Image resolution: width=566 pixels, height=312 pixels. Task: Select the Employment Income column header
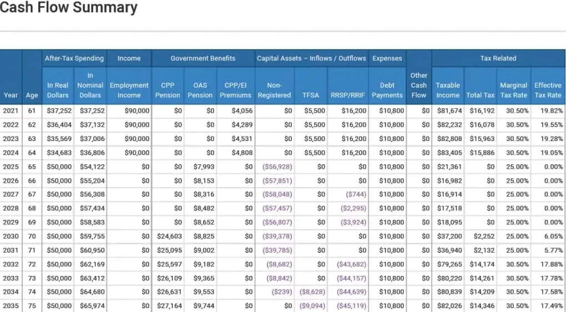[129, 90]
